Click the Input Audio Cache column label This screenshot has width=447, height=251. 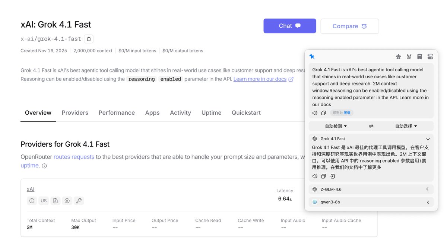click(342, 221)
